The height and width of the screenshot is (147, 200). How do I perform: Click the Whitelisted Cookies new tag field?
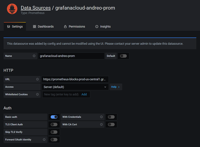(x=61, y=94)
